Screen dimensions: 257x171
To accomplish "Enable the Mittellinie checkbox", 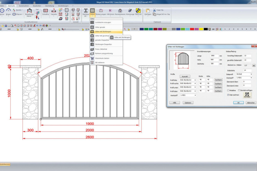I will coord(228,90).
